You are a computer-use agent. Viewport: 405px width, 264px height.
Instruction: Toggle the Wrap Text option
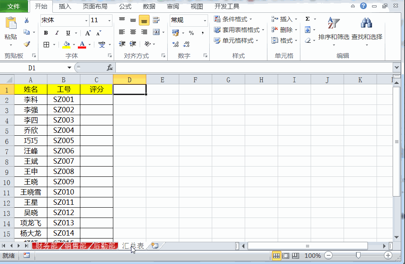[x=156, y=19]
